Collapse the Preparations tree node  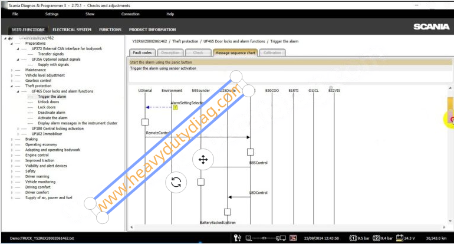click(12, 44)
